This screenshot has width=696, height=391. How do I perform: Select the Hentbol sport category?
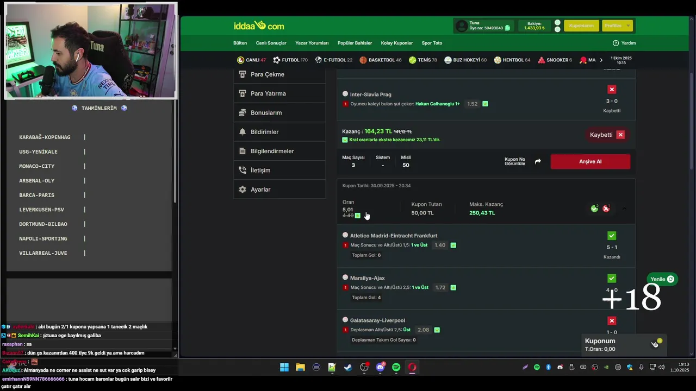(x=512, y=60)
